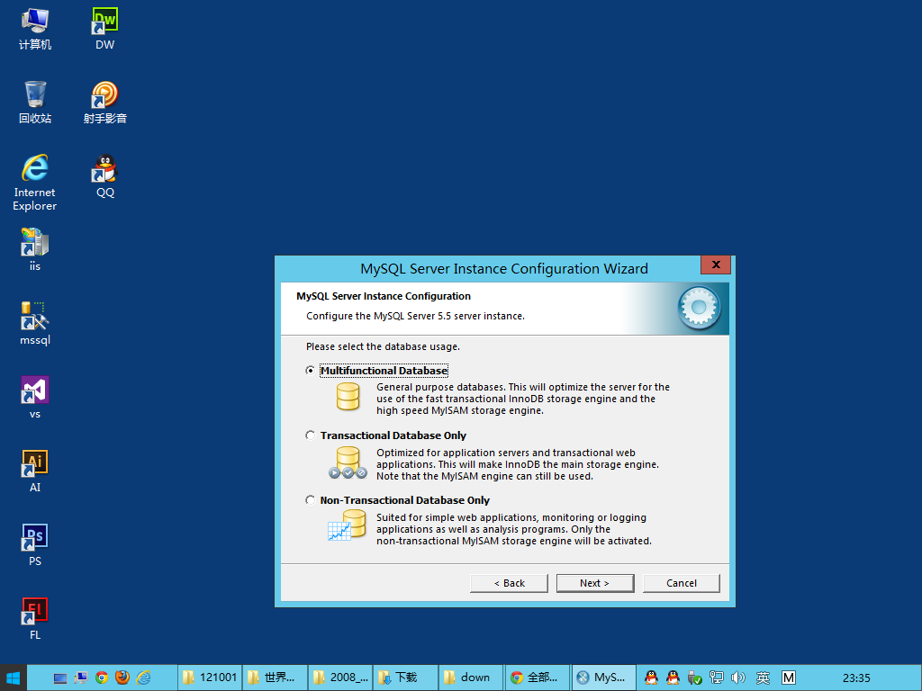This screenshot has height=691, width=922.
Task: Launch Firefox from the quick launch bar
Action: [122, 678]
